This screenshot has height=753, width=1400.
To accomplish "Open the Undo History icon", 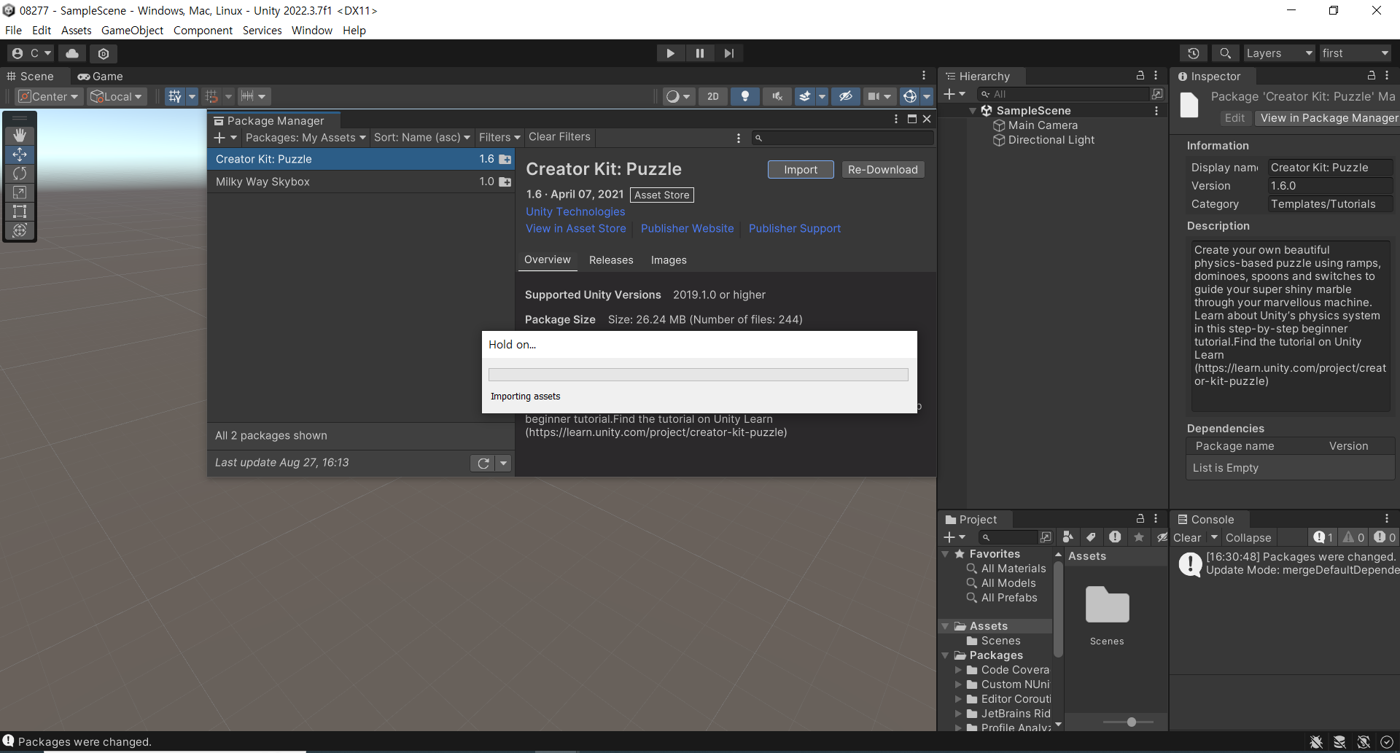I will pos(1194,53).
